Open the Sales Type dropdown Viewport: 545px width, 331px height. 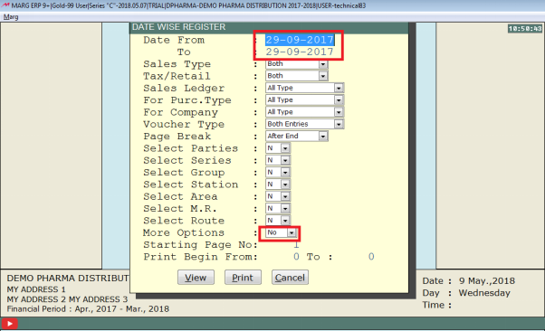click(323, 64)
